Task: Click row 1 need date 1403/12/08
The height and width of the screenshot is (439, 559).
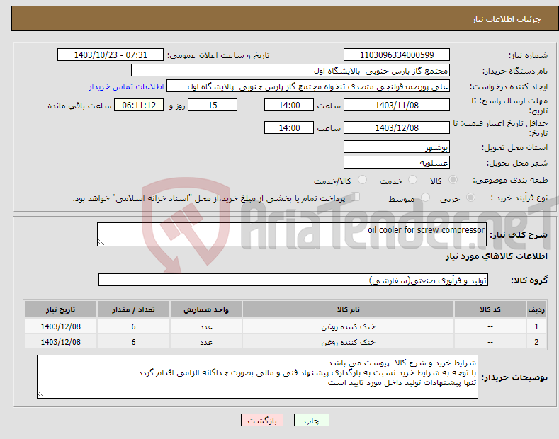Action: (x=61, y=326)
